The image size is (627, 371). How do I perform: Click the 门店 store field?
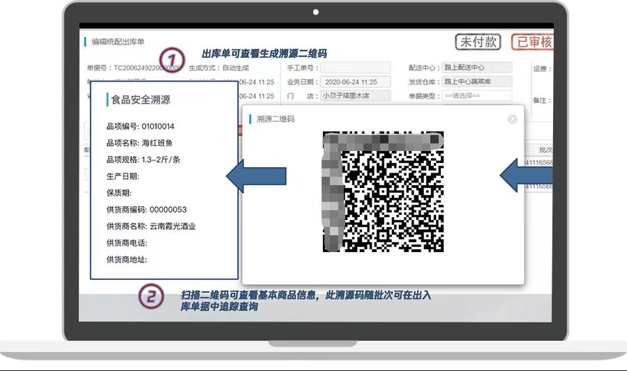coord(355,96)
